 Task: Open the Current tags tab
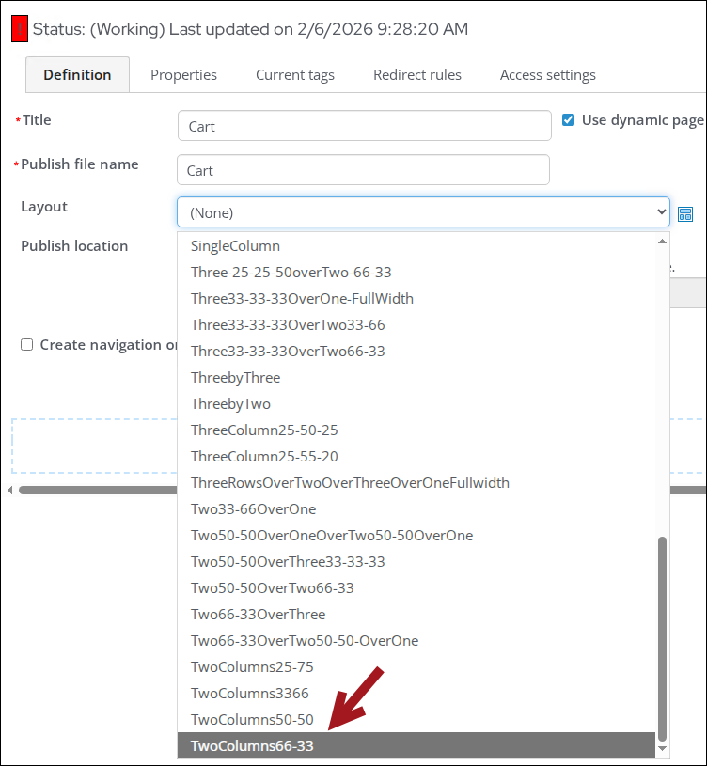[294, 75]
